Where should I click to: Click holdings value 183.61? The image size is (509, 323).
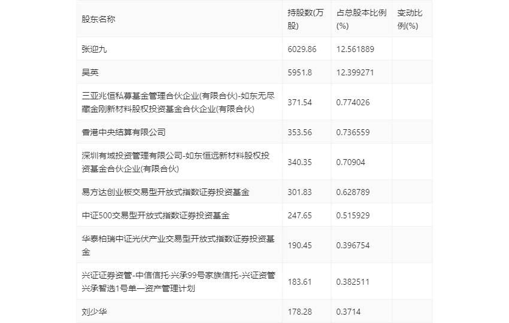[x=299, y=282]
